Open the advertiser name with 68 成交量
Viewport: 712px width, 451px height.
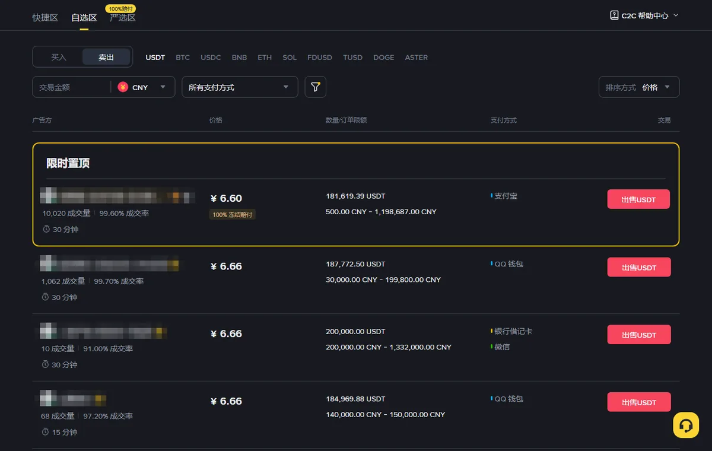(73, 398)
